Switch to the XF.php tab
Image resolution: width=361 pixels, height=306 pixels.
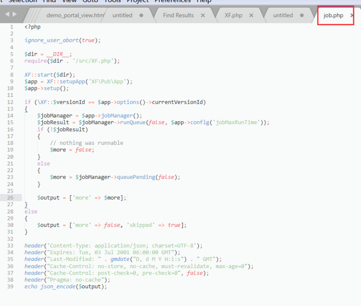(233, 15)
